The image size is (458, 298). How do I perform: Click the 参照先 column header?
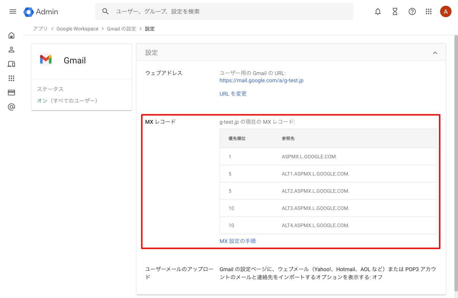pos(288,138)
